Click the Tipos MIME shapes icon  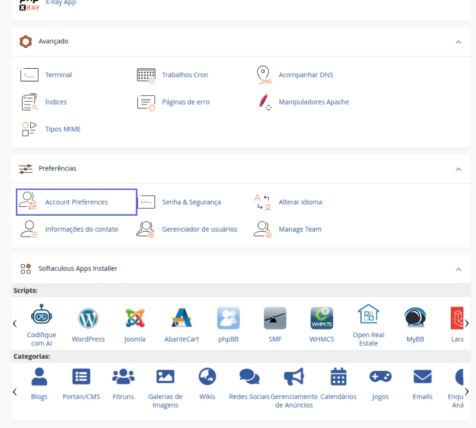[29, 129]
